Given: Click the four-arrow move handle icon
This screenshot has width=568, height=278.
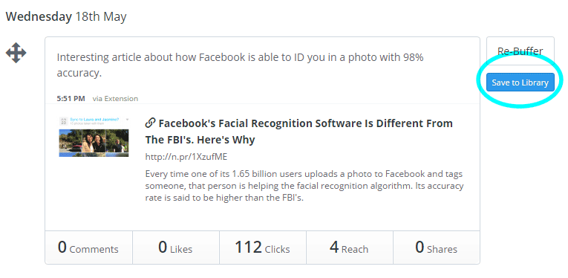Looking at the screenshot, I should click(x=16, y=53).
